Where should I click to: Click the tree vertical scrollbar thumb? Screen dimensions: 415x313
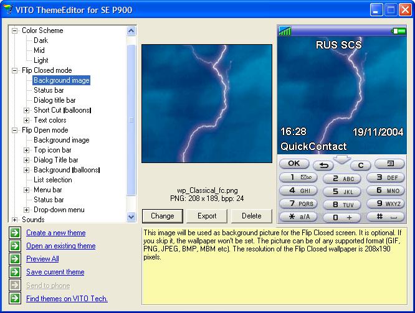pos(131,120)
